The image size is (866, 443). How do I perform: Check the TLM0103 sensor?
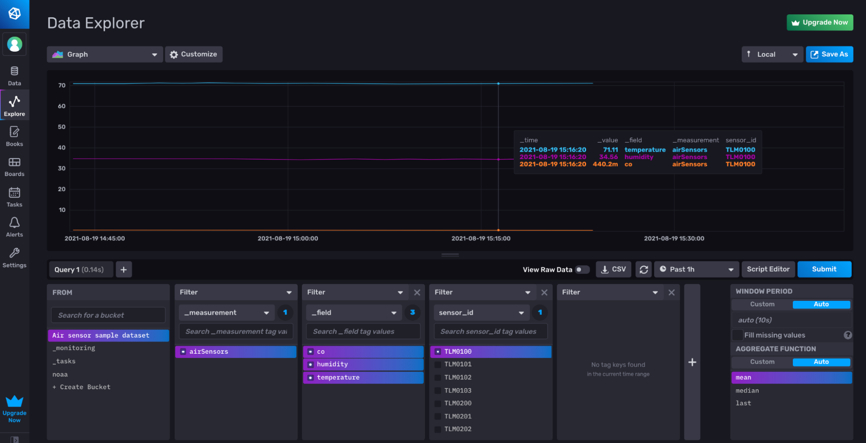click(438, 391)
